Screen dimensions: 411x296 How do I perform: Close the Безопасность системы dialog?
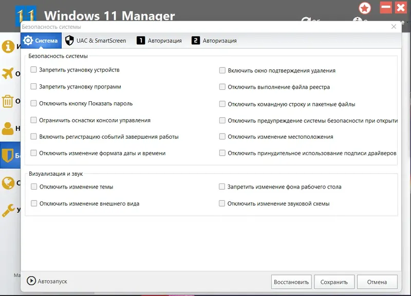click(394, 27)
